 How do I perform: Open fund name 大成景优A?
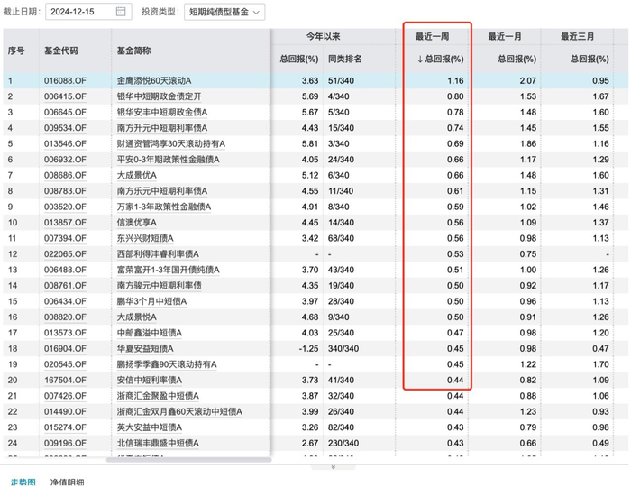point(137,176)
